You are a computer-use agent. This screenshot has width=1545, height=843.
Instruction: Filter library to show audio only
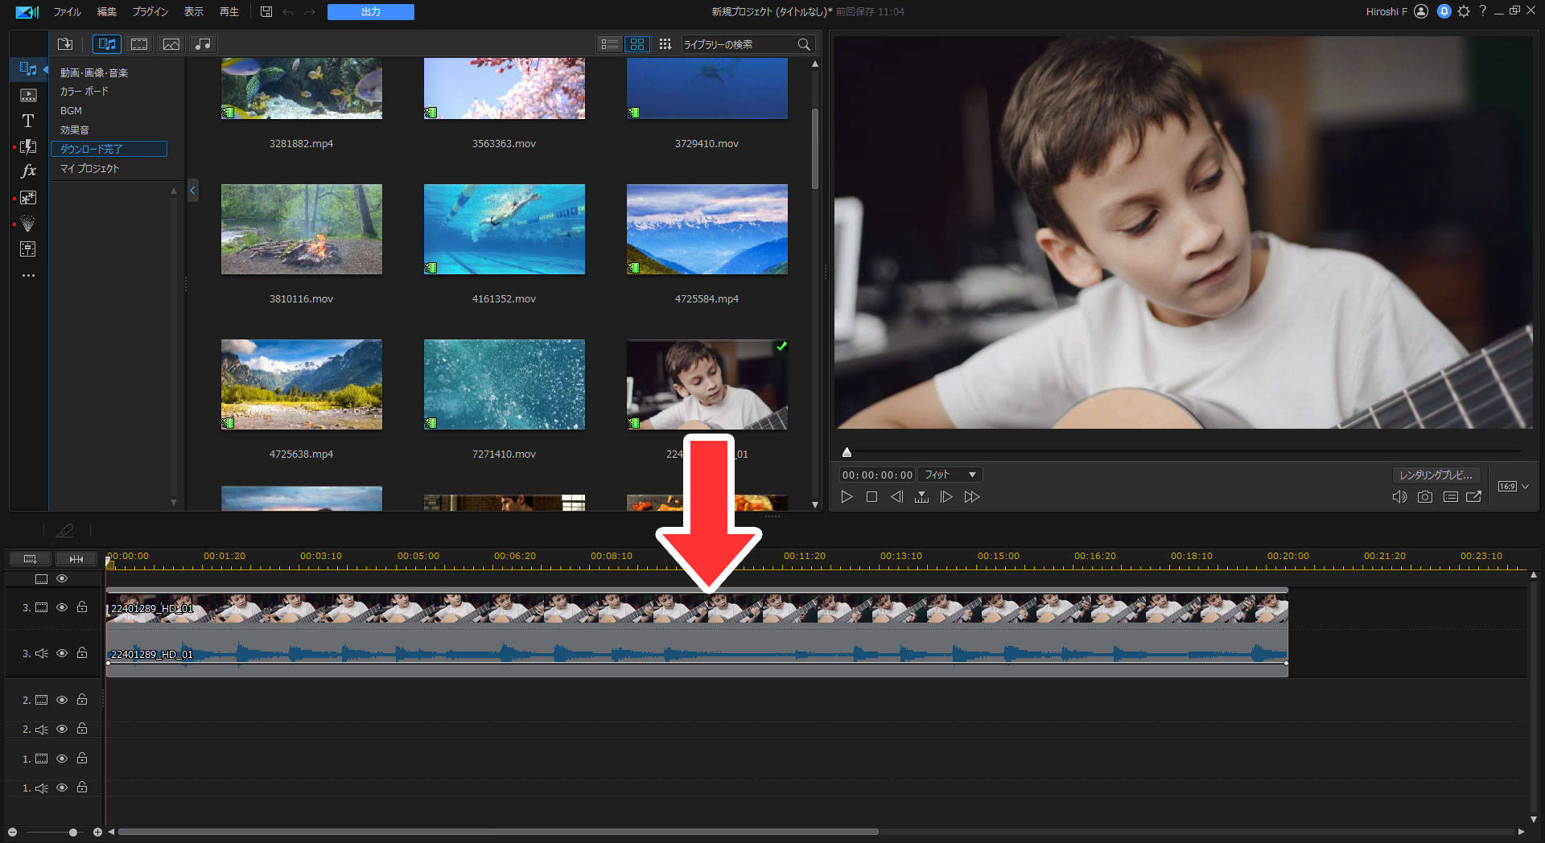204,44
